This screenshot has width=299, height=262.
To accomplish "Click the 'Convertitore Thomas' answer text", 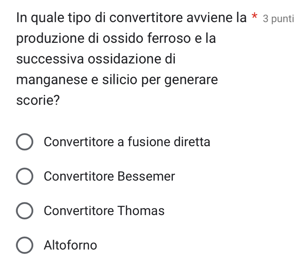I will (x=104, y=211).
